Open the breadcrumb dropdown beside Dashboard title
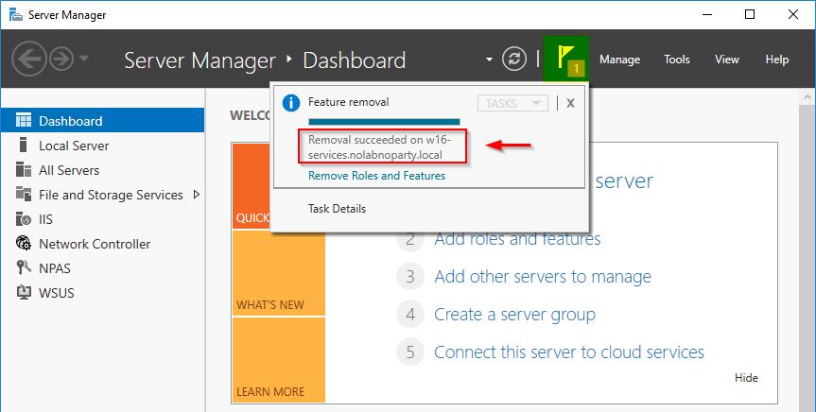This screenshot has height=412, width=816. 489,60
